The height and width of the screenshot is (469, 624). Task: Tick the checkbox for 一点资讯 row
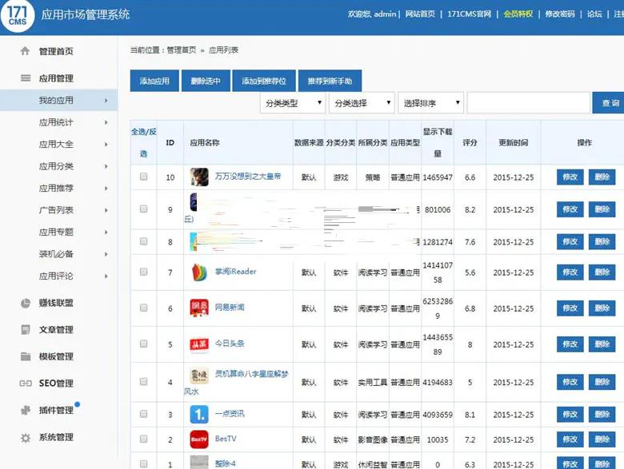coord(144,414)
